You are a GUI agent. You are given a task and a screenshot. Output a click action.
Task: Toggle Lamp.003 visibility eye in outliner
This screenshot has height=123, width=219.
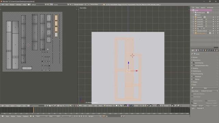[213, 24]
